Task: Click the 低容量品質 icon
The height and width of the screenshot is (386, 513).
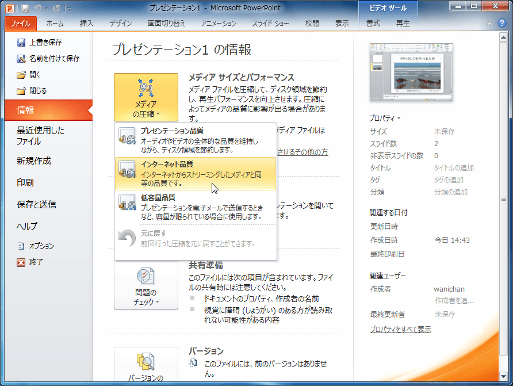Action: tap(127, 202)
